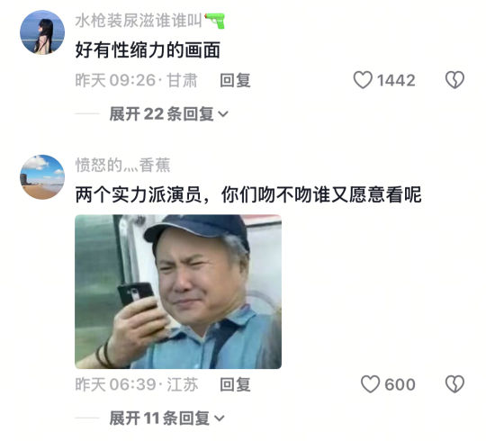Tap chevron next to 展开22条回复
486x441 pixels.
click(x=223, y=114)
